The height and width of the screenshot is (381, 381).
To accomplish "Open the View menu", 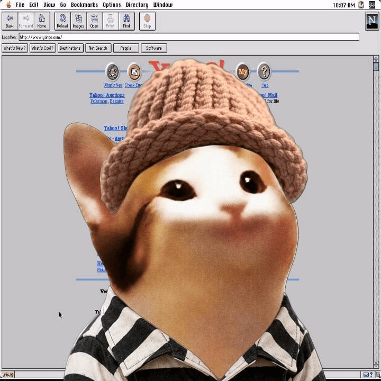I will coord(49,5).
